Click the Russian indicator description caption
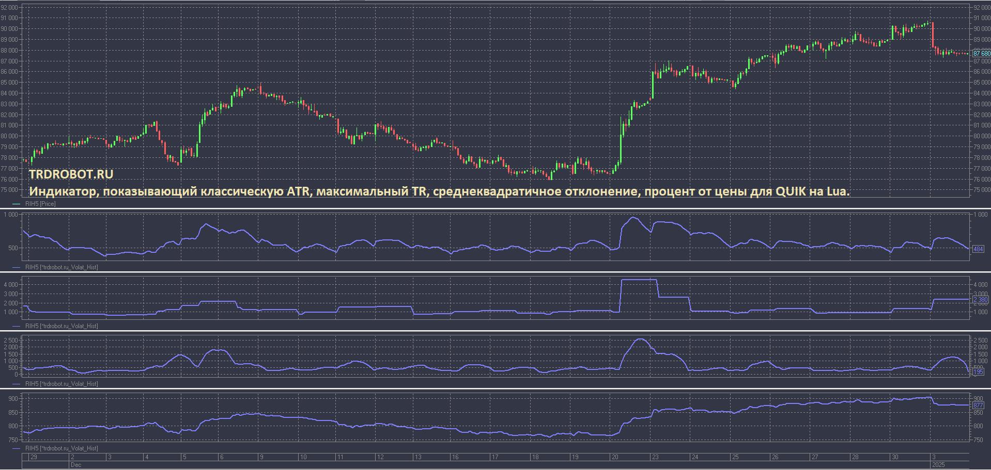The image size is (991, 470). 439,191
